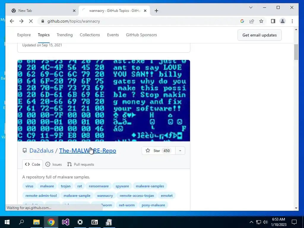The image size is (304, 228).
Task: Open the Issues tab of the repo card
Action: (53, 164)
